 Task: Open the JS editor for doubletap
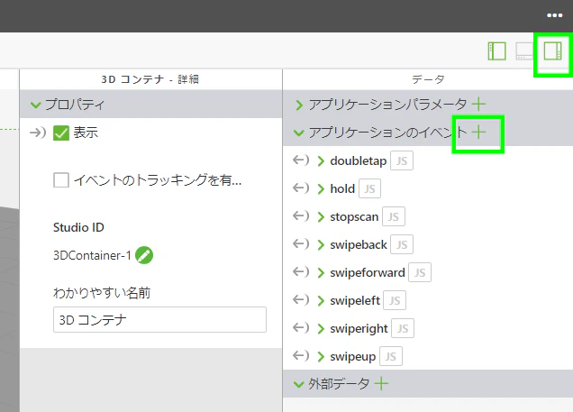[x=402, y=160]
